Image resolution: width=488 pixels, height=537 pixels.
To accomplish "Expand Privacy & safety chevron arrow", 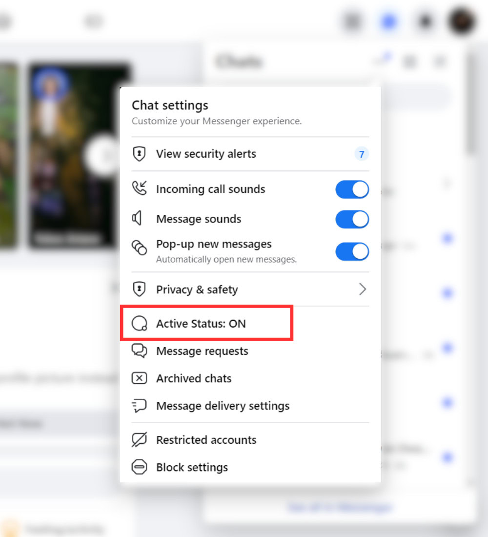I will (x=362, y=289).
